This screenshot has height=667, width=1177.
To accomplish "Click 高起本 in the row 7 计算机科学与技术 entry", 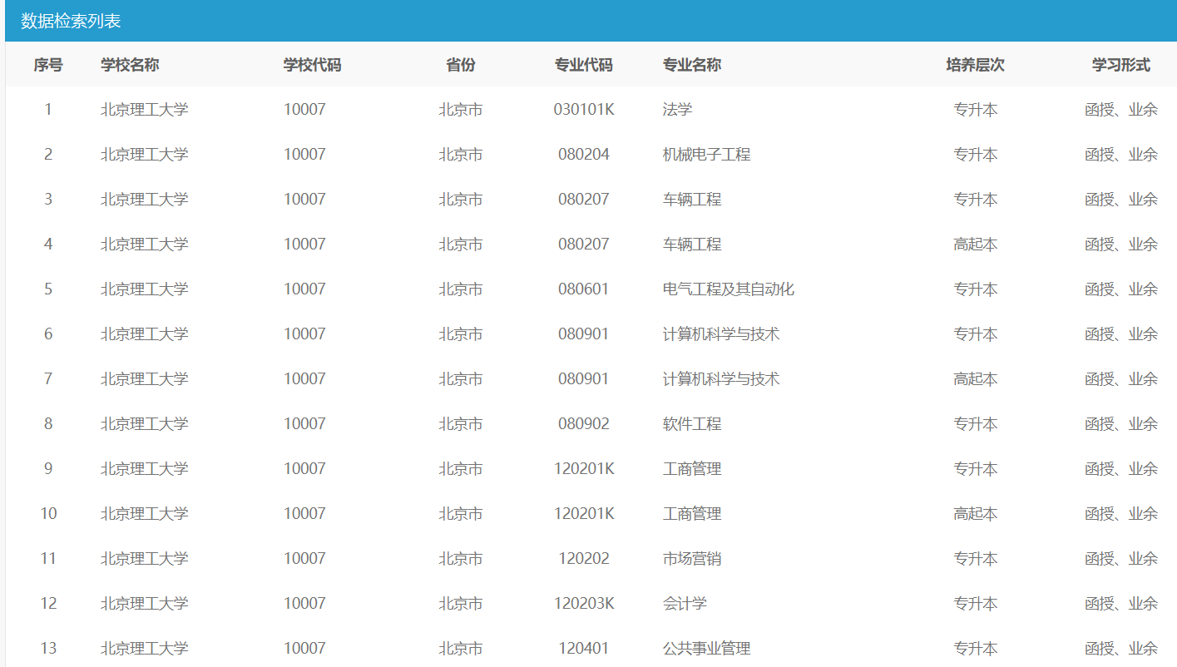I will pos(976,378).
